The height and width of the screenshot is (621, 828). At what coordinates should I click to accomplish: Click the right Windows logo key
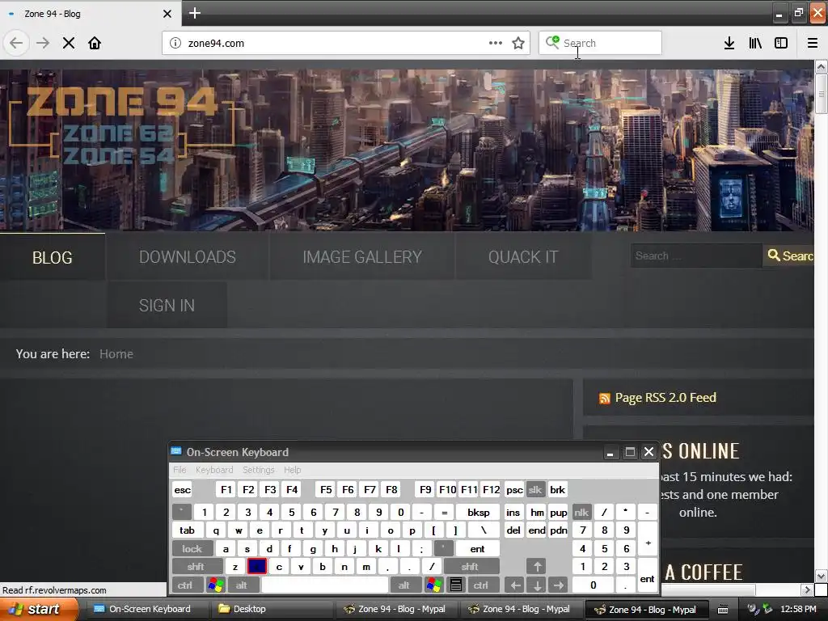pyautogui.click(x=434, y=585)
